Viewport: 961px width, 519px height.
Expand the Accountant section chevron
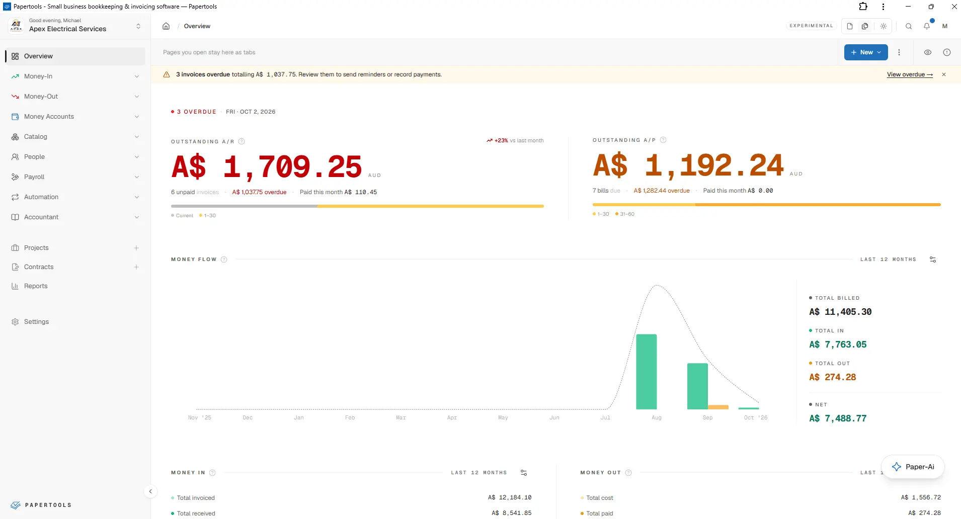[x=137, y=217]
